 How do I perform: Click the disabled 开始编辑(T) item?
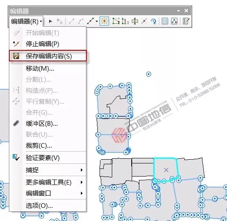point(47,33)
